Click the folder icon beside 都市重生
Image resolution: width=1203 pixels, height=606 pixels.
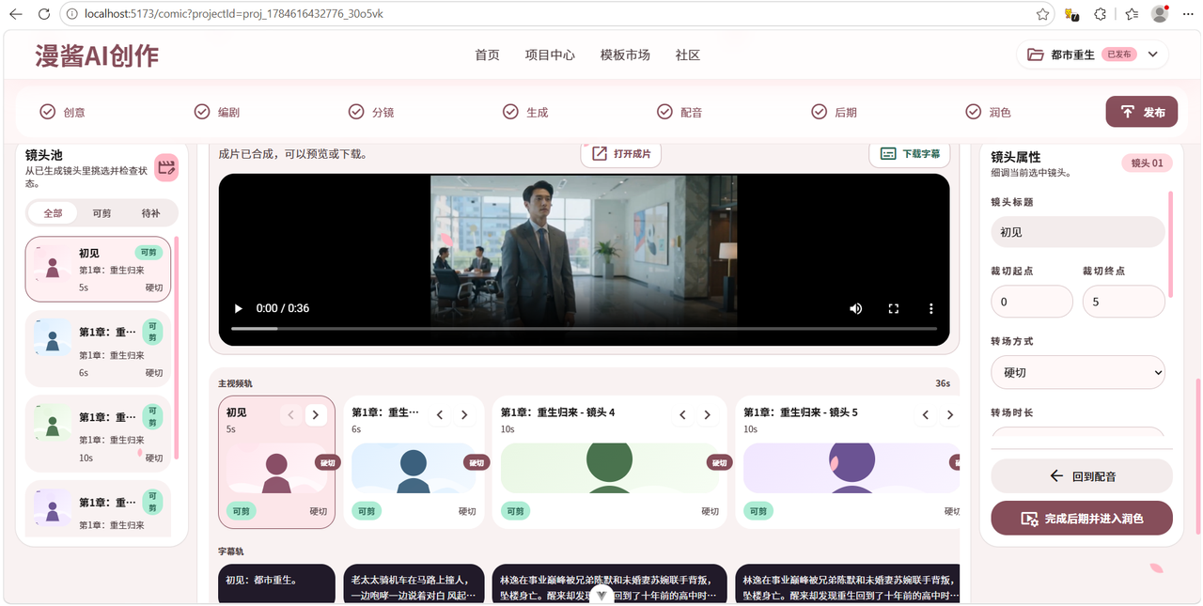[1036, 54]
